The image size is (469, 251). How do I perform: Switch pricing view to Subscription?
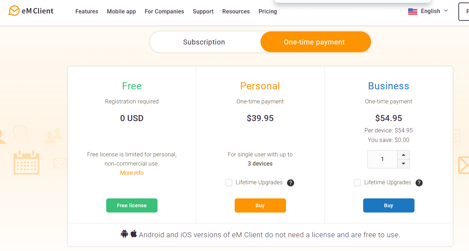coord(204,42)
